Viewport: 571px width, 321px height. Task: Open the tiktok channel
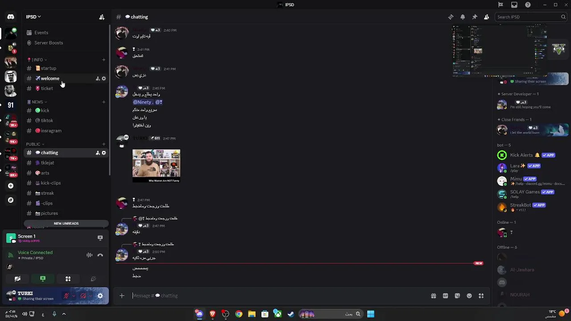pos(66,120)
